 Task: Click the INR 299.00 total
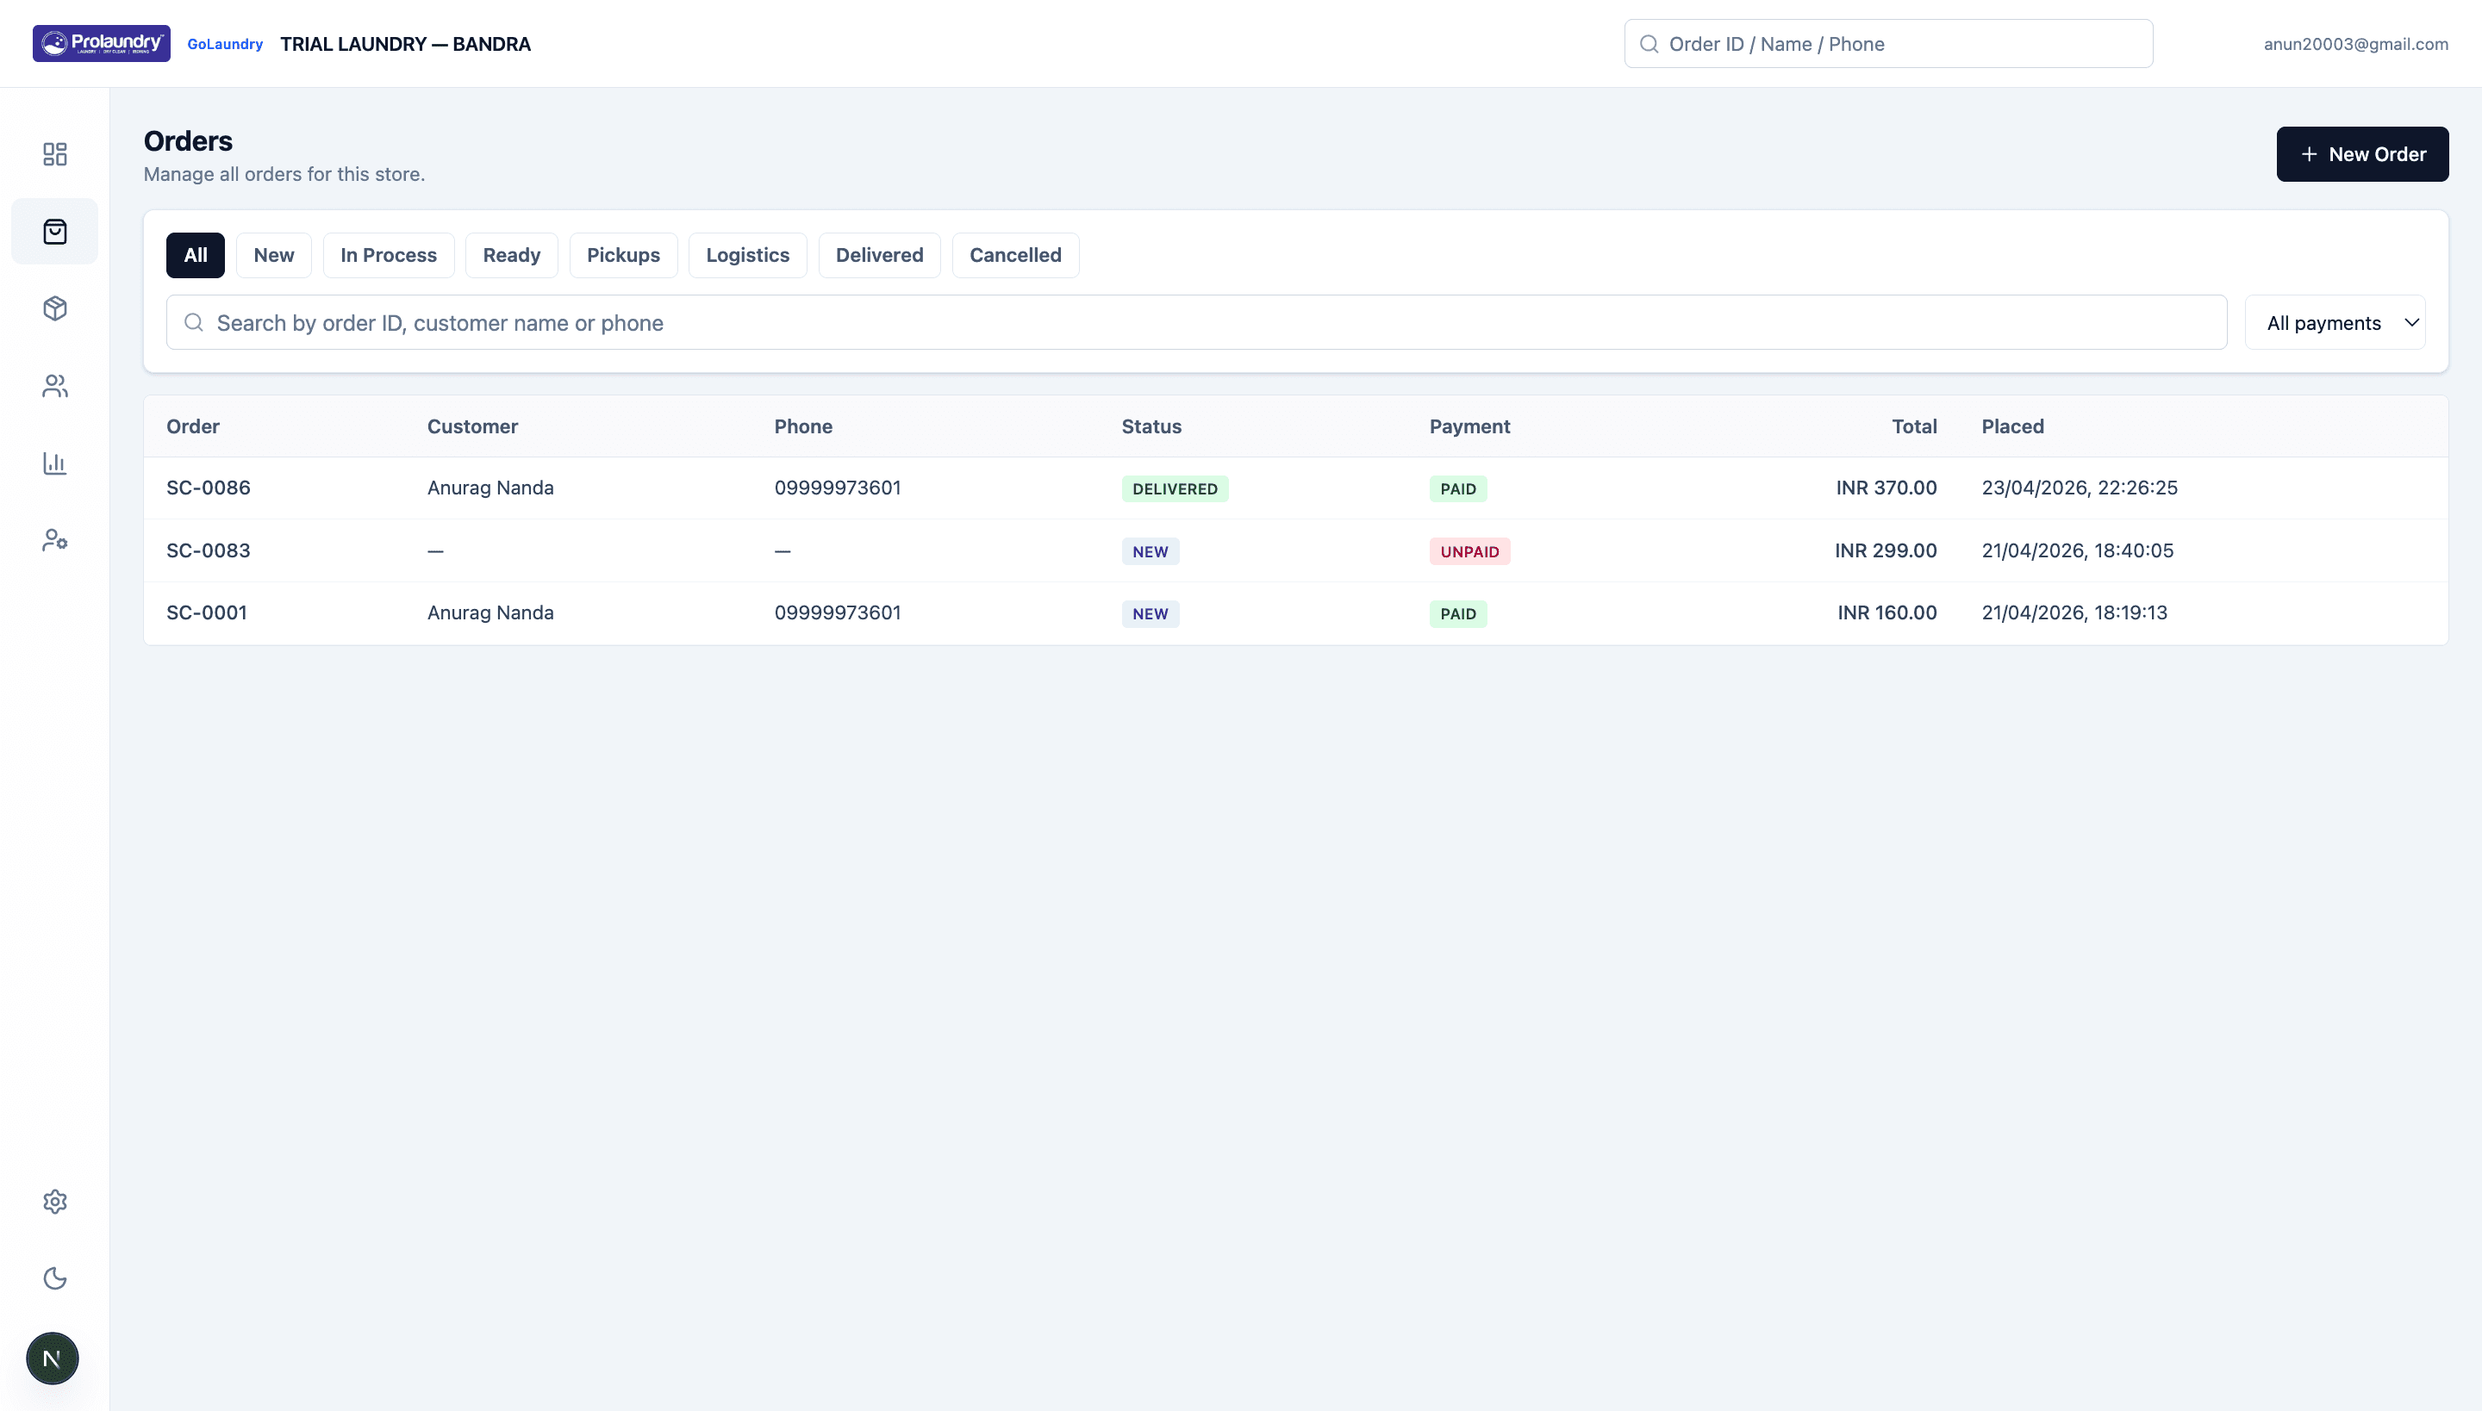pyautogui.click(x=1886, y=550)
